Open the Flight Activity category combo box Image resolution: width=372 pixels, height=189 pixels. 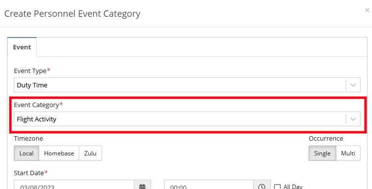(x=187, y=119)
